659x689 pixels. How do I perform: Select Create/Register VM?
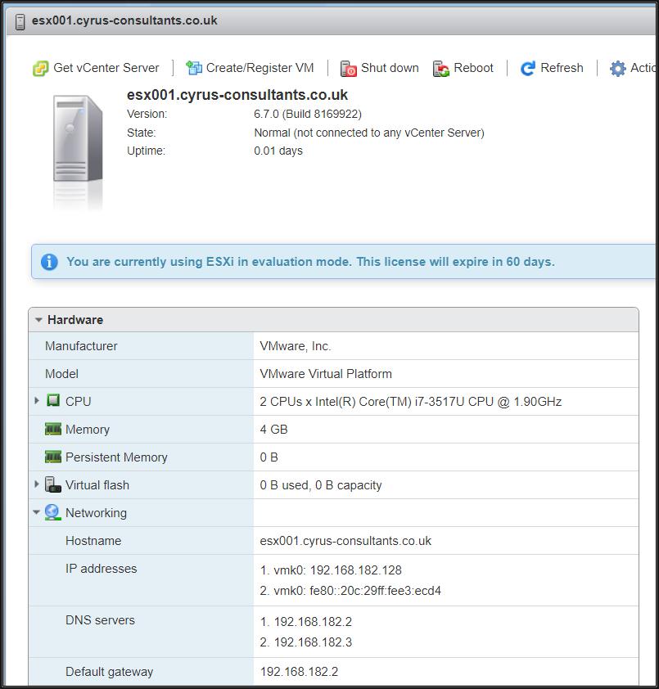[x=260, y=68]
